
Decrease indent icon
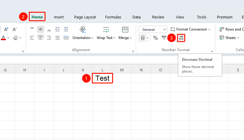[57, 29]
